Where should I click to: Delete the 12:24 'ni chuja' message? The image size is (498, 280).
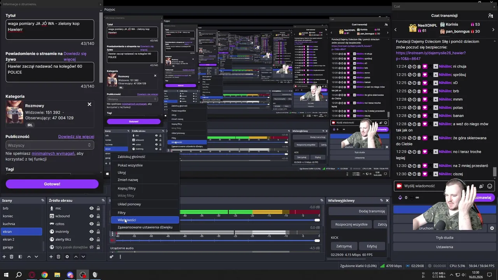point(419,66)
